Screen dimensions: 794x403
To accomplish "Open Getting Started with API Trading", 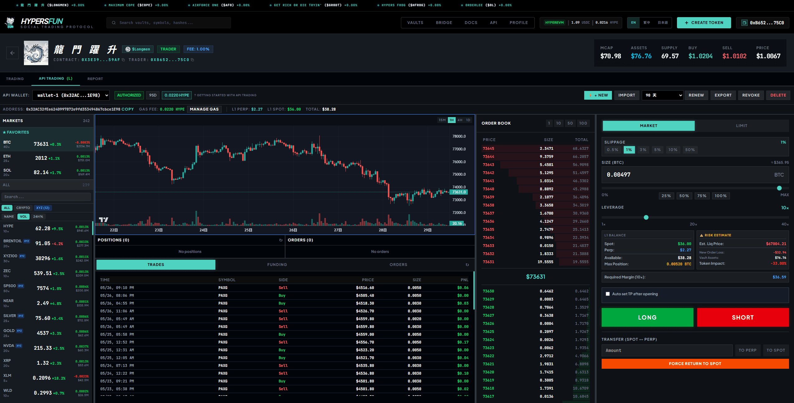I will (x=225, y=95).
